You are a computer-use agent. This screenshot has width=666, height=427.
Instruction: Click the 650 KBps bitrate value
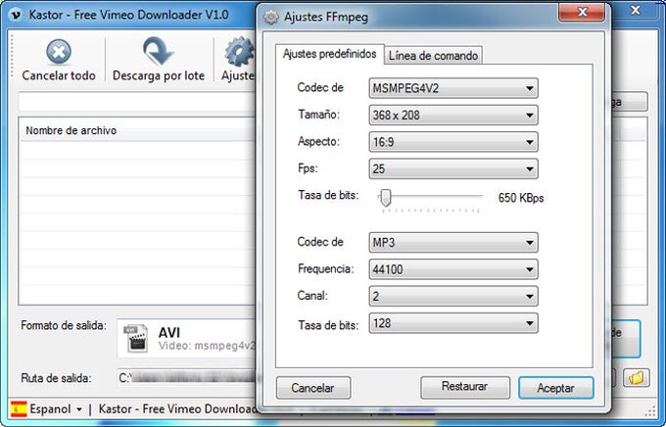point(521,198)
